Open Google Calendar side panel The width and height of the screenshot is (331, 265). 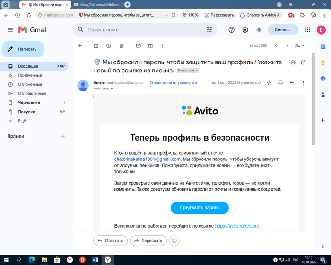point(323,47)
